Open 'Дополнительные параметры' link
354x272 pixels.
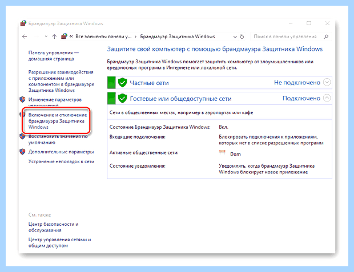click(x=61, y=152)
